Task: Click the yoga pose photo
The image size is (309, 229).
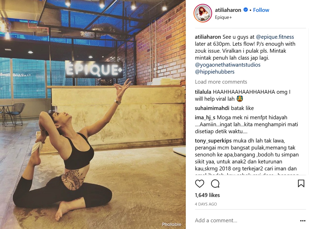Action: coord(93,115)
